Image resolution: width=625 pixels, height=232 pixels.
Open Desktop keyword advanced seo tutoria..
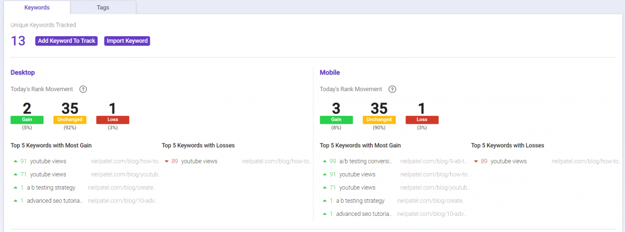[x=54, y=200]
